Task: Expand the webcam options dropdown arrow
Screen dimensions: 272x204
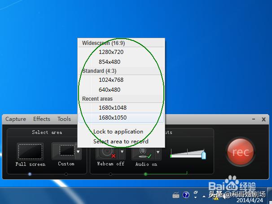Action: coord(121,152)
